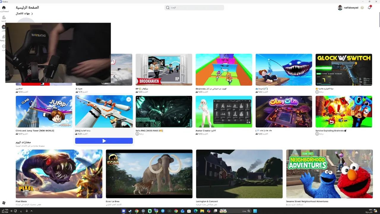Open the Charts icon in the sidebar
This screenshot has width=380, height=214.
pyautogui.click(x=4, y=17)
